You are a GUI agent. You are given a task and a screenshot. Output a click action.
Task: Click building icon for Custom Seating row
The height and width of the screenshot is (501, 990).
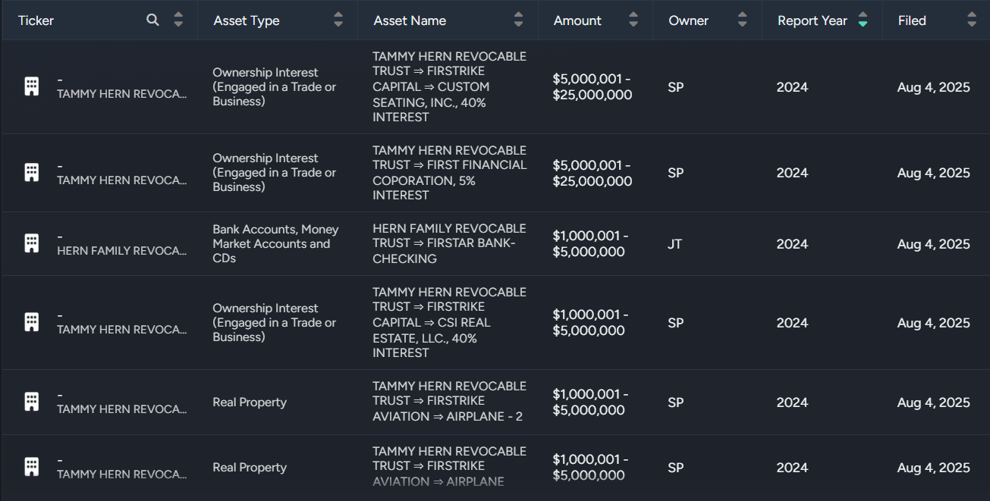[x=31, y=86]
